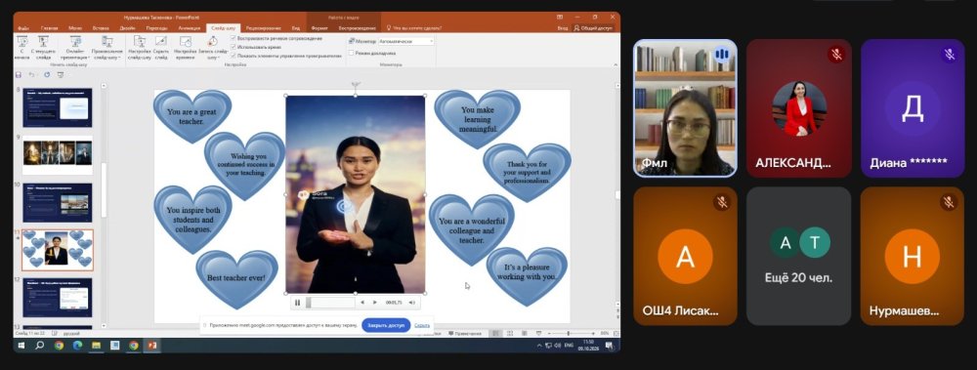Open the video Format contextual tab
The image size is (977, 370).
coord(319,28)
